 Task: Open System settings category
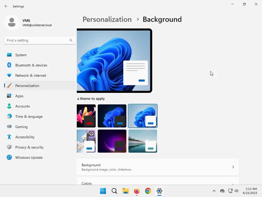[x=40, y=55]
